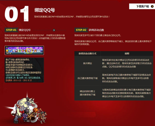155x126 pixels.
Task: Click the arrow icon in the 下载客户端 button
Action: [152, 6]
